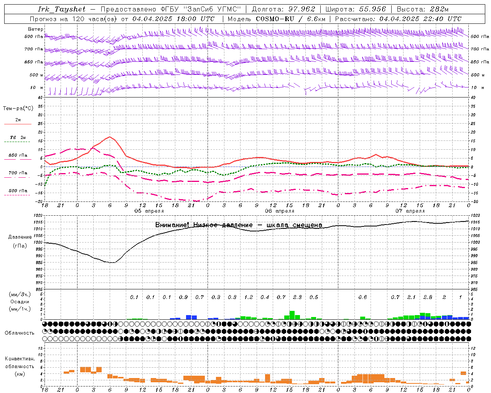Click the '2м' temperature legend label

[x=18, y=120]
